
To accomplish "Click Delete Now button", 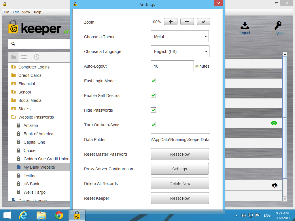I will click(180, 183).
